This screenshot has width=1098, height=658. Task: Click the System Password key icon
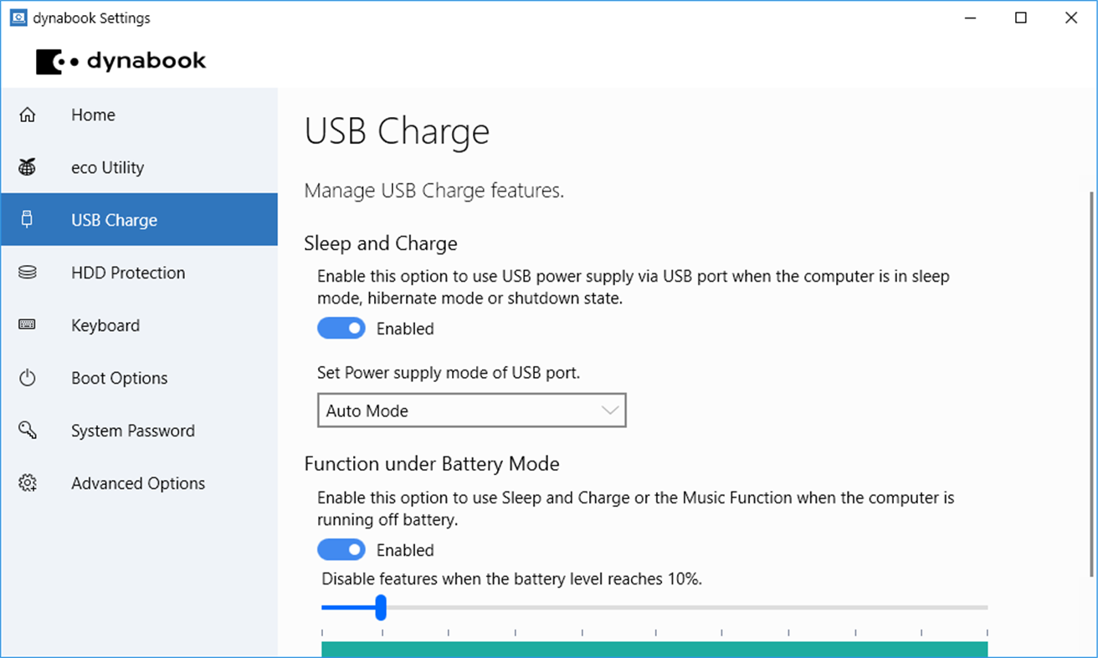28,430
